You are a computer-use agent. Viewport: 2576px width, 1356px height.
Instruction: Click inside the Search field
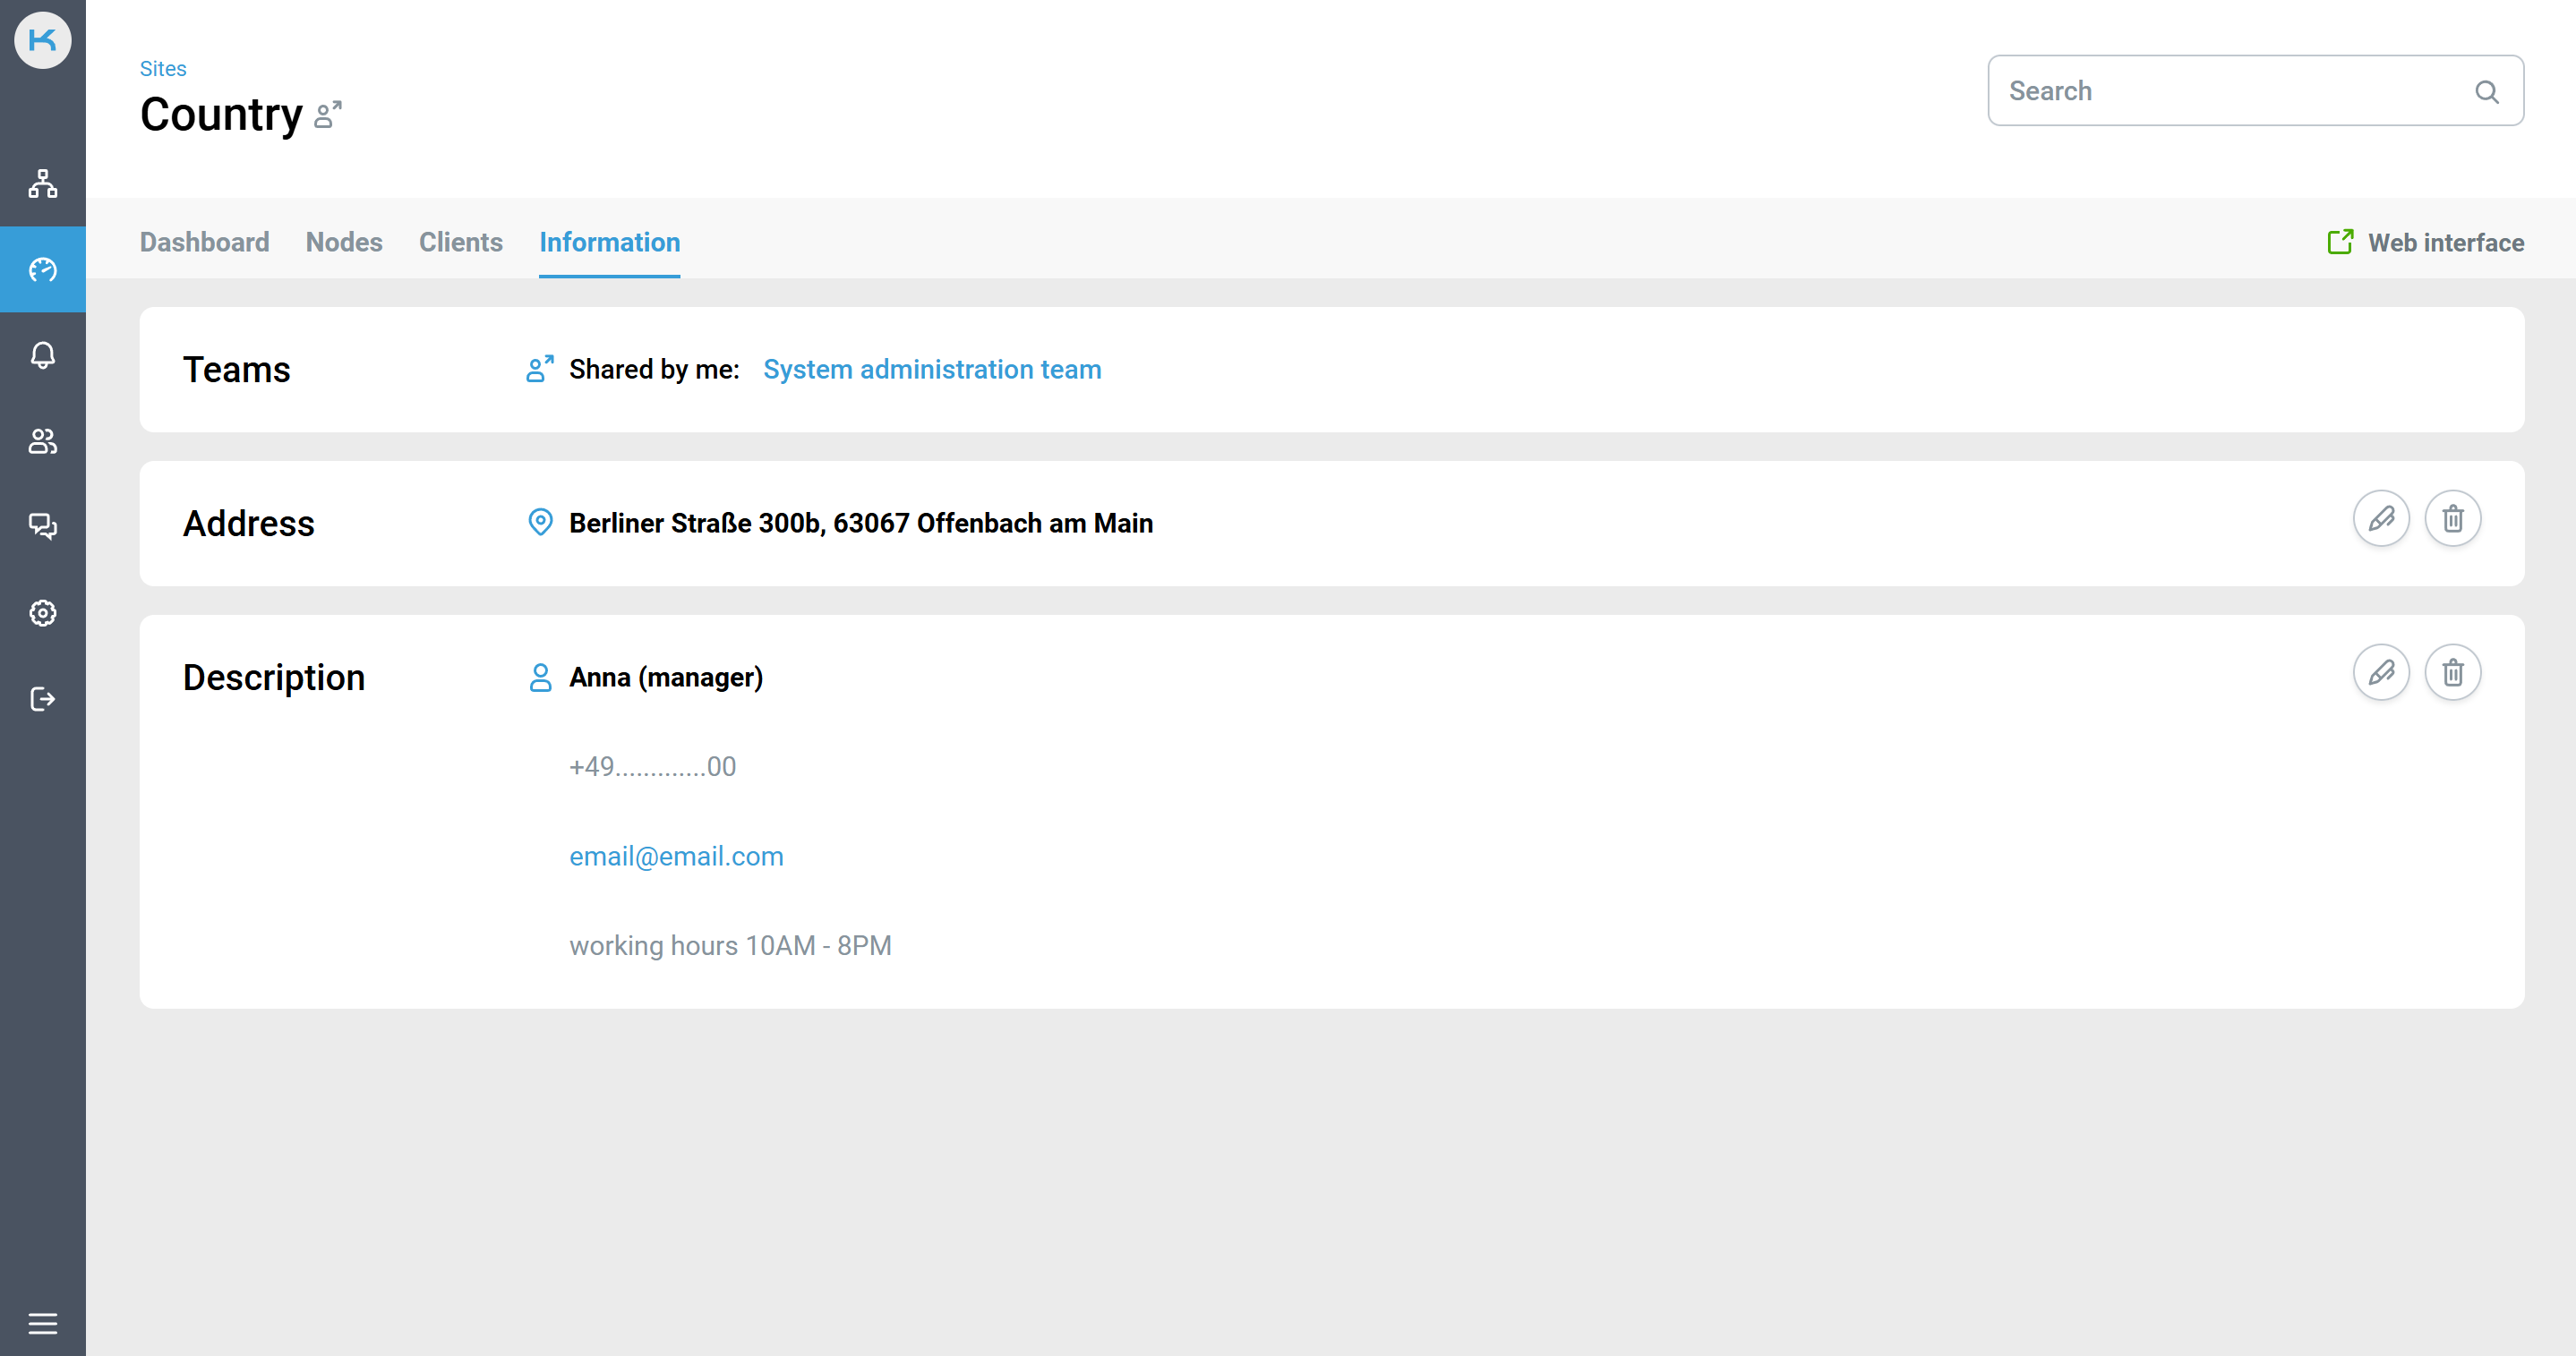pyautogui.click(x=2200, y=90)
